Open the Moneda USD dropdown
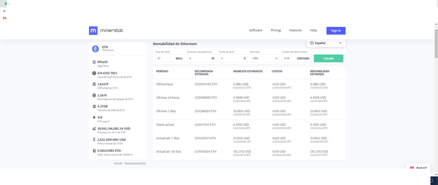This screenshot has height=185, width=438. (265, 59)
